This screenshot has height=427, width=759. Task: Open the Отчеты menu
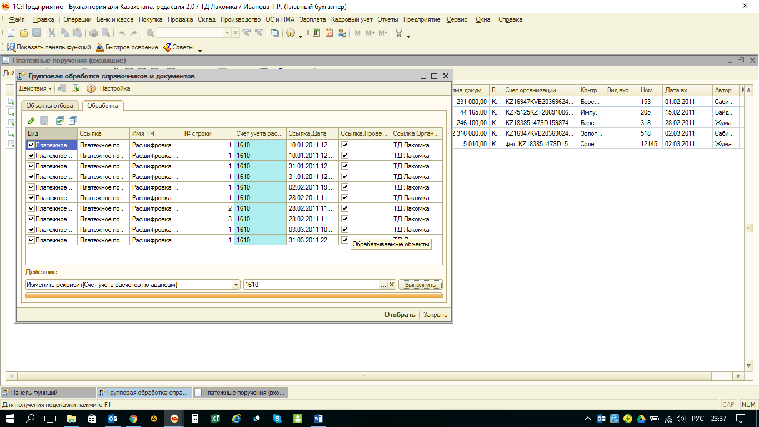pos(388,19)
